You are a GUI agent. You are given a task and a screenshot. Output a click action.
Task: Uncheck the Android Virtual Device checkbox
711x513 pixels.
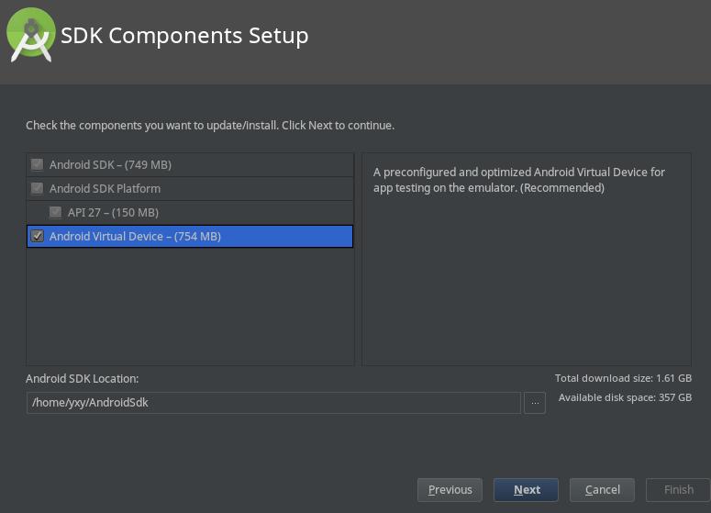[38, 237]
